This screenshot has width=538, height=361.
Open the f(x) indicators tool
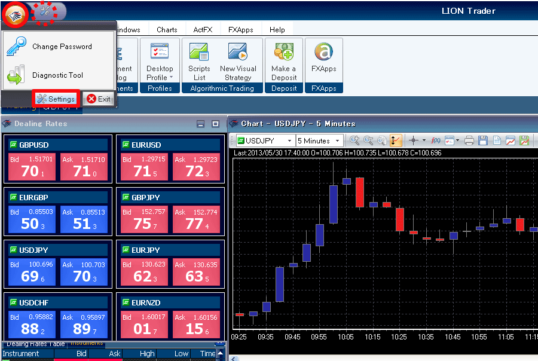tap(436, 140)
